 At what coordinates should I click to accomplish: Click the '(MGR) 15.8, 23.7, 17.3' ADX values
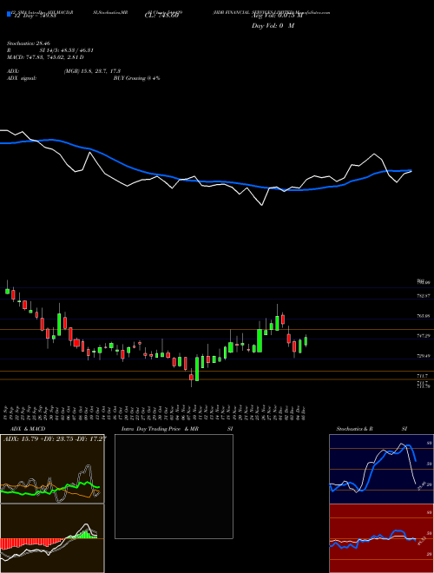pos(92,71)
